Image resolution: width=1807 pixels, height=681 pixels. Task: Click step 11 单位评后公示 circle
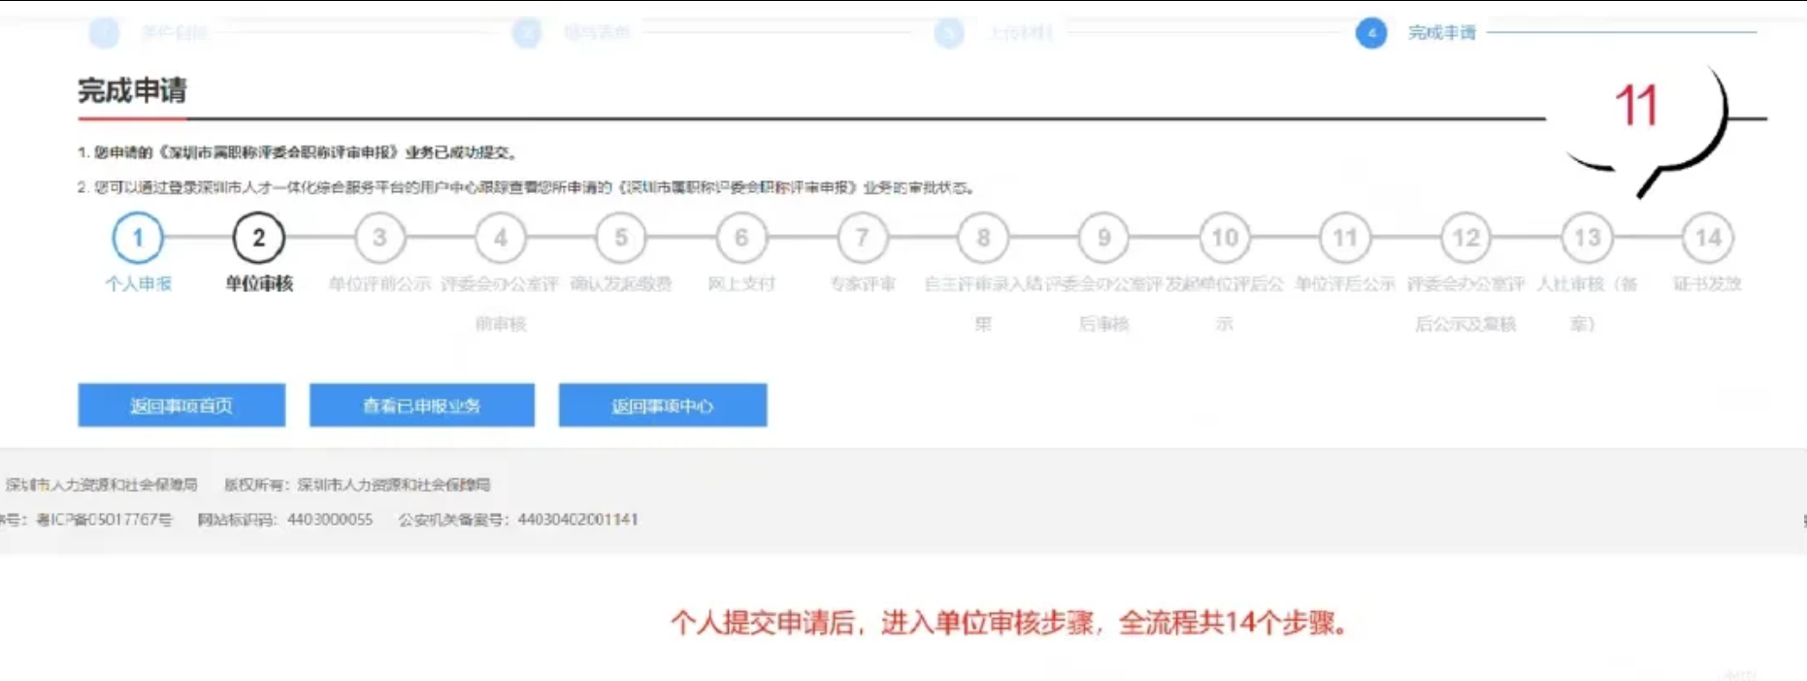pyautogui.click(x=1345, y=238)
